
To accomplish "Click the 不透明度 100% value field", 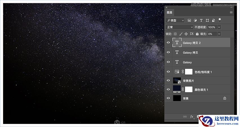I will pyautogui.click(x=212, y=27).
